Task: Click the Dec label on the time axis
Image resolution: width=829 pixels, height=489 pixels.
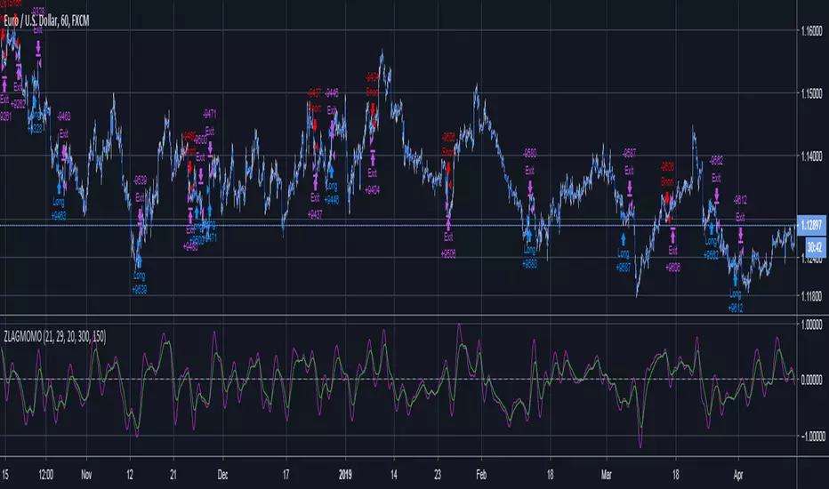Action: pos(222,475)
